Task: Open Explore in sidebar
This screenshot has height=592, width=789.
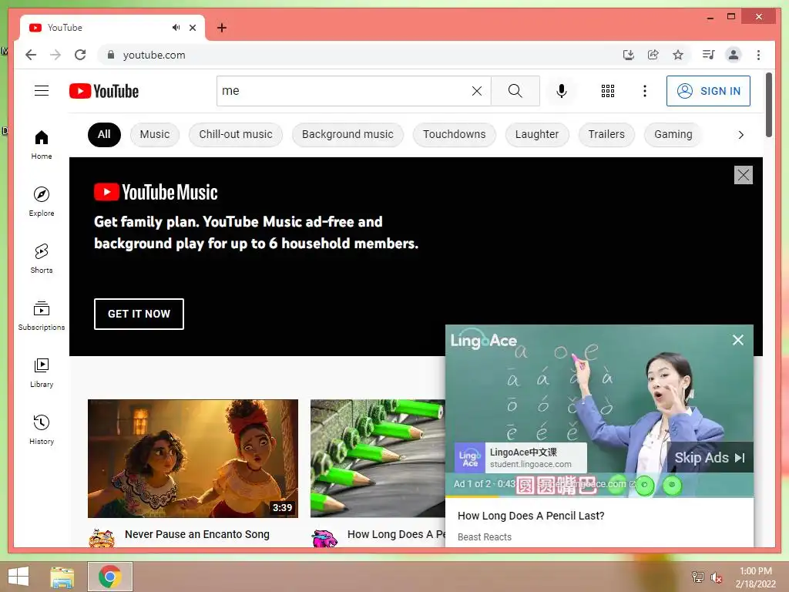Action: [42, 201]
